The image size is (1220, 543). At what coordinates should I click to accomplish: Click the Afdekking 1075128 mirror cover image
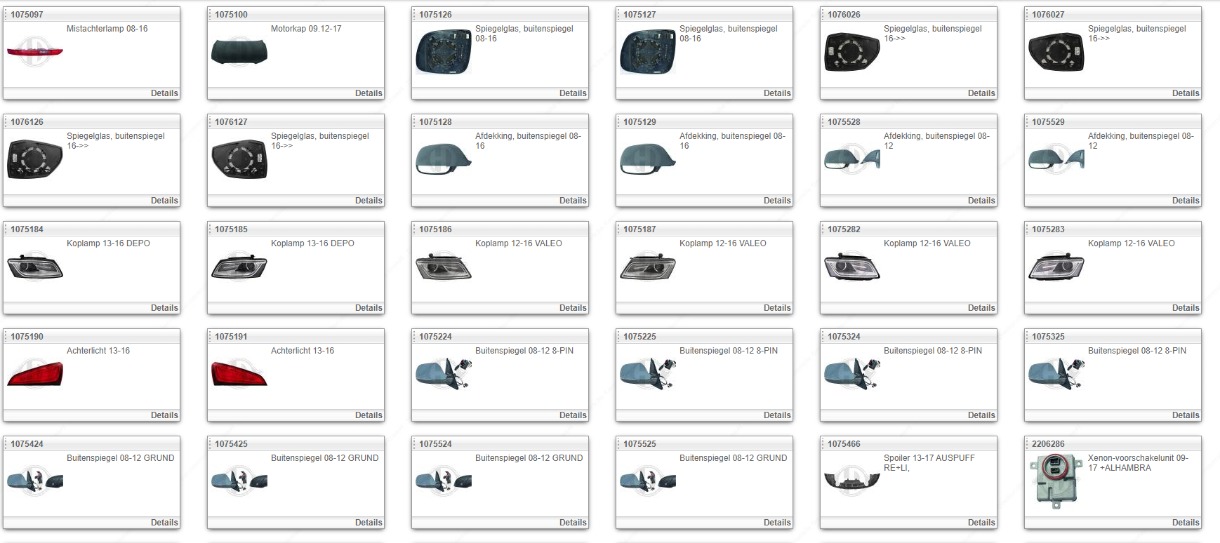[x=444, y=159]
